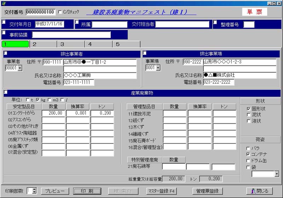
Task: Tick the 排出事業場 header checkbox
Action: [x=145, y=53]
